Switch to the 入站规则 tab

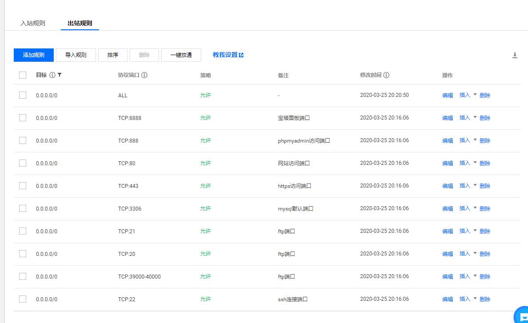pyautogui.click(x=33, y=23)
